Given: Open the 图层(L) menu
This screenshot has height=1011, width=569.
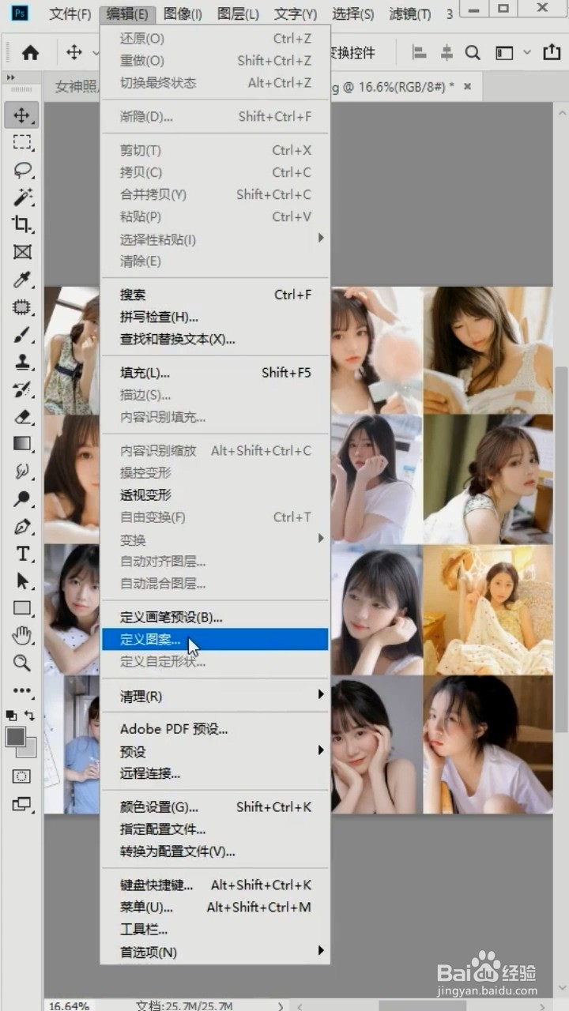Looking at the screenshot, I should [x=238, y=14].
